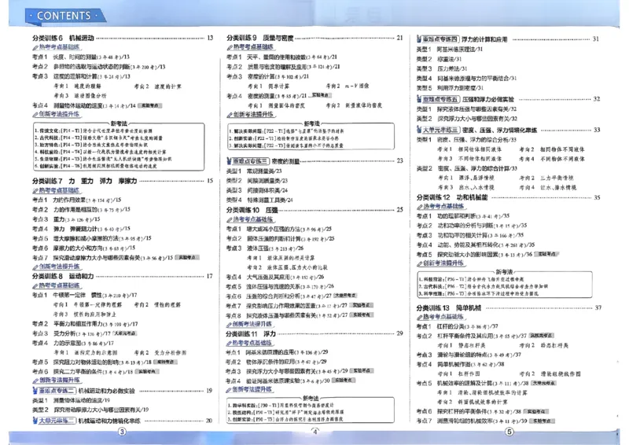Click heading '分类训练 7 力 重力 弹力 摩擦力'

click(x=85, y=181)
